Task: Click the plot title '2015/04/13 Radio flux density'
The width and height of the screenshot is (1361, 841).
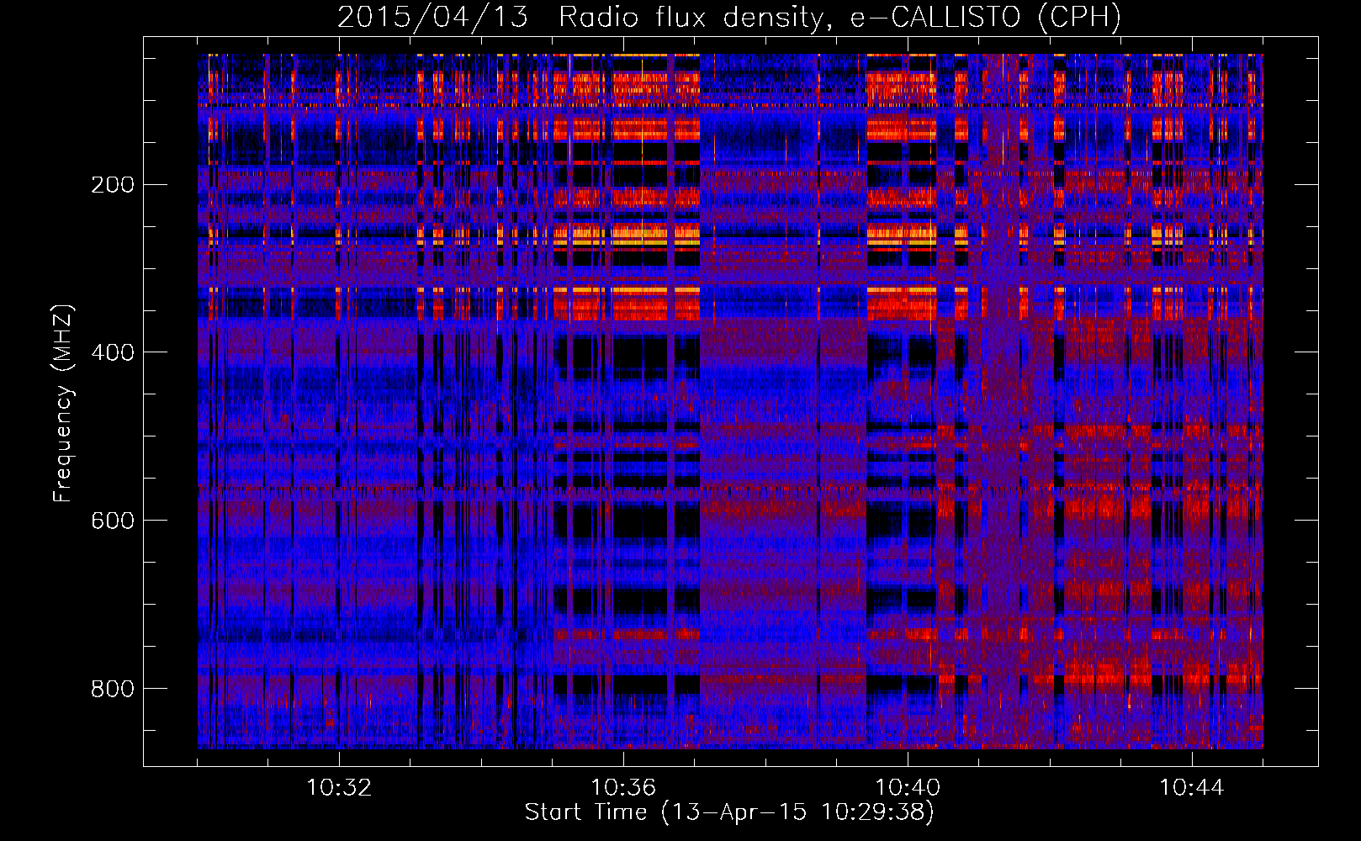Action: [729, 17]
